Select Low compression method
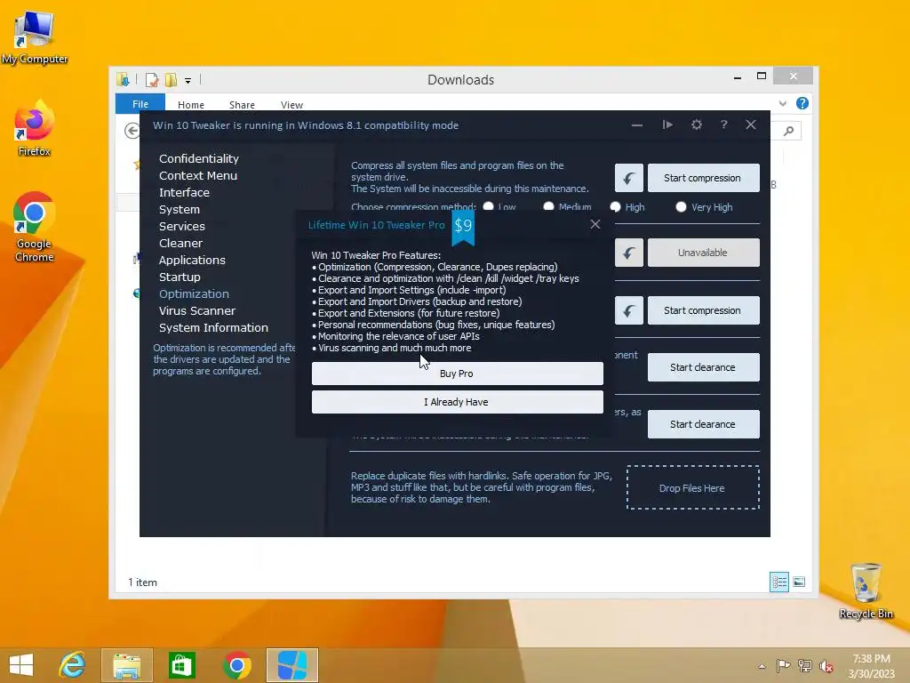The image size is (910, 683). pos(488,206)
